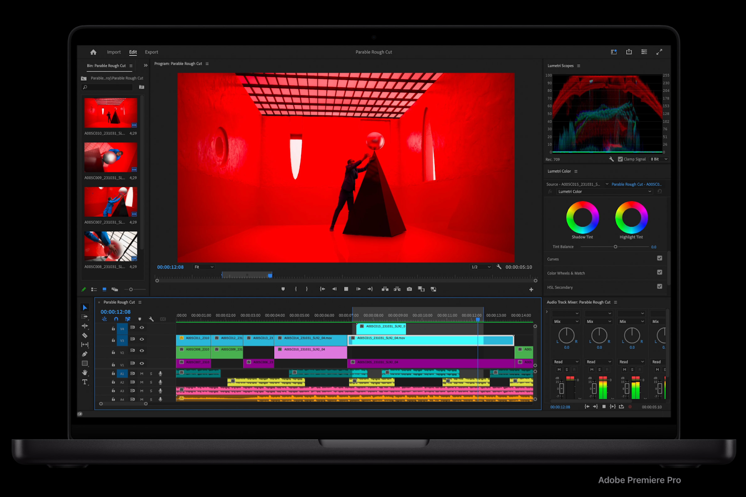Switch to the Export tab
This screenshot has width=746, height=497.
click(x=152, y=52)
